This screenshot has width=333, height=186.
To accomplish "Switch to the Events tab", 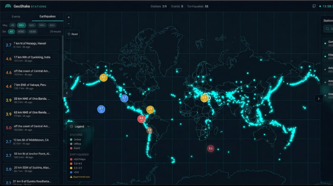I will (16, 17).
